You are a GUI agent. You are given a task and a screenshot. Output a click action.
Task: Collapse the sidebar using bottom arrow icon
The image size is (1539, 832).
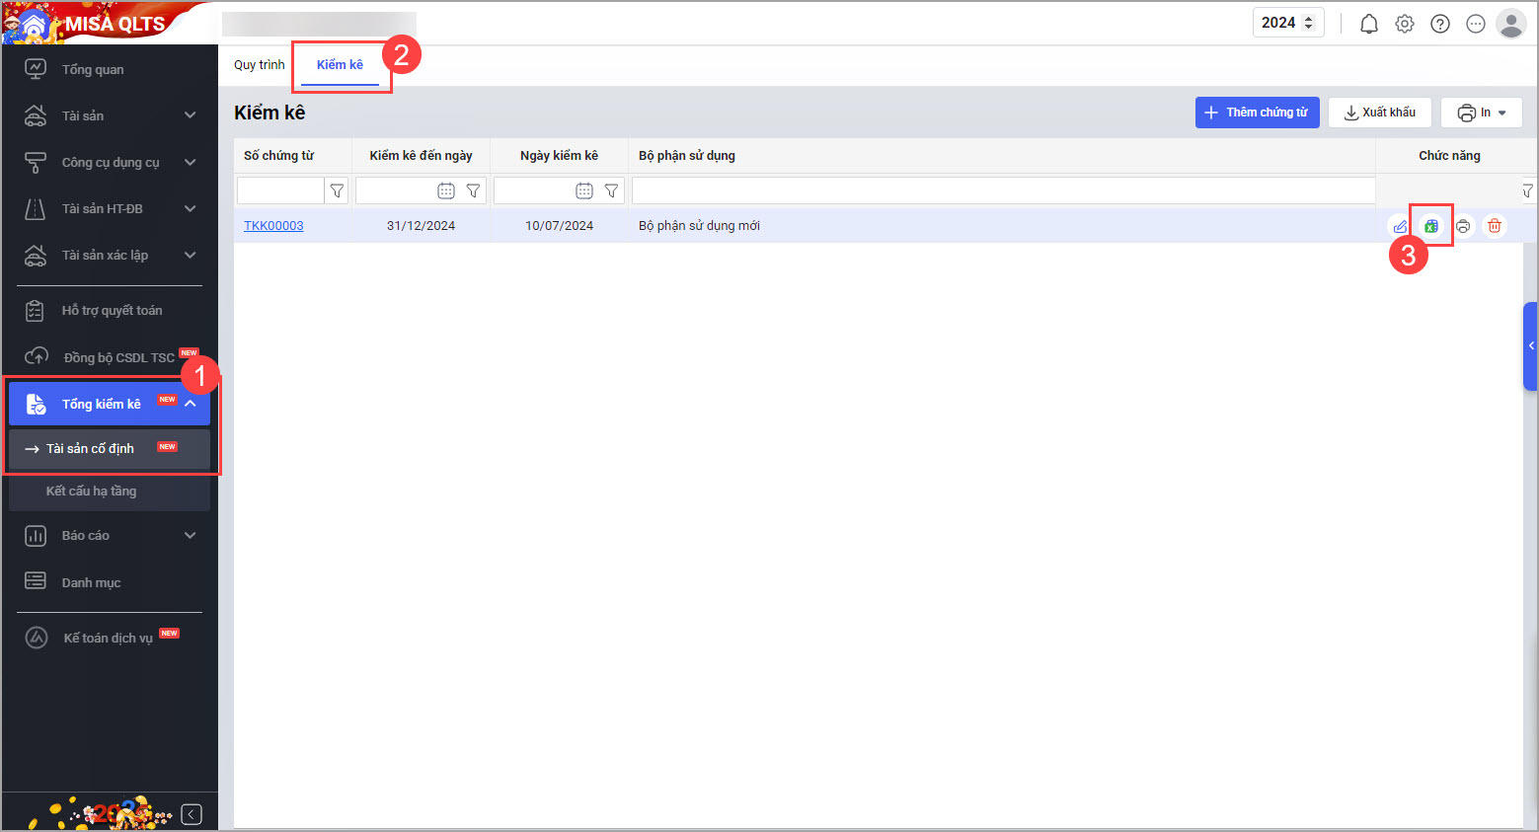click(x=192, y=814)
